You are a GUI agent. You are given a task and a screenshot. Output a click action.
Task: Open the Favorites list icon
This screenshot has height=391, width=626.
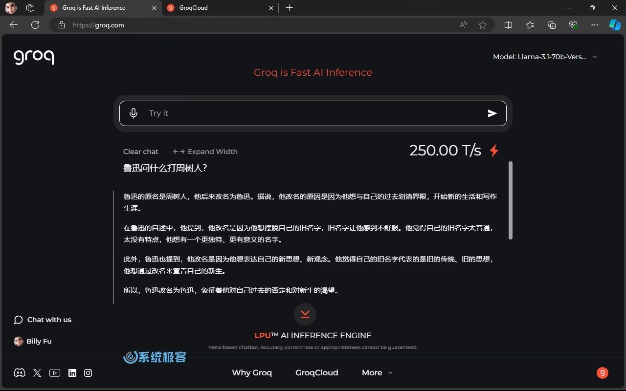click(x=530, y=25)
